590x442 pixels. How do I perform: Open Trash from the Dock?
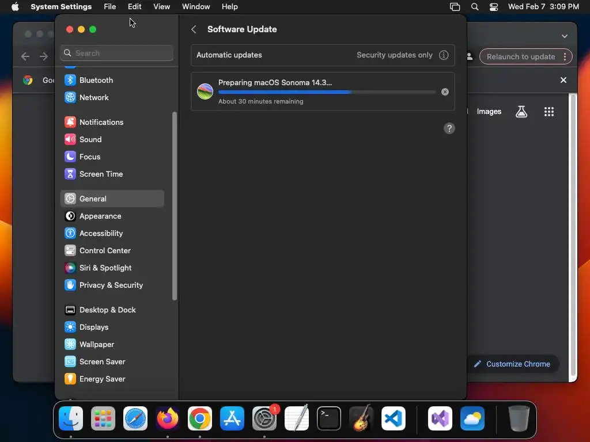[519, 418]
